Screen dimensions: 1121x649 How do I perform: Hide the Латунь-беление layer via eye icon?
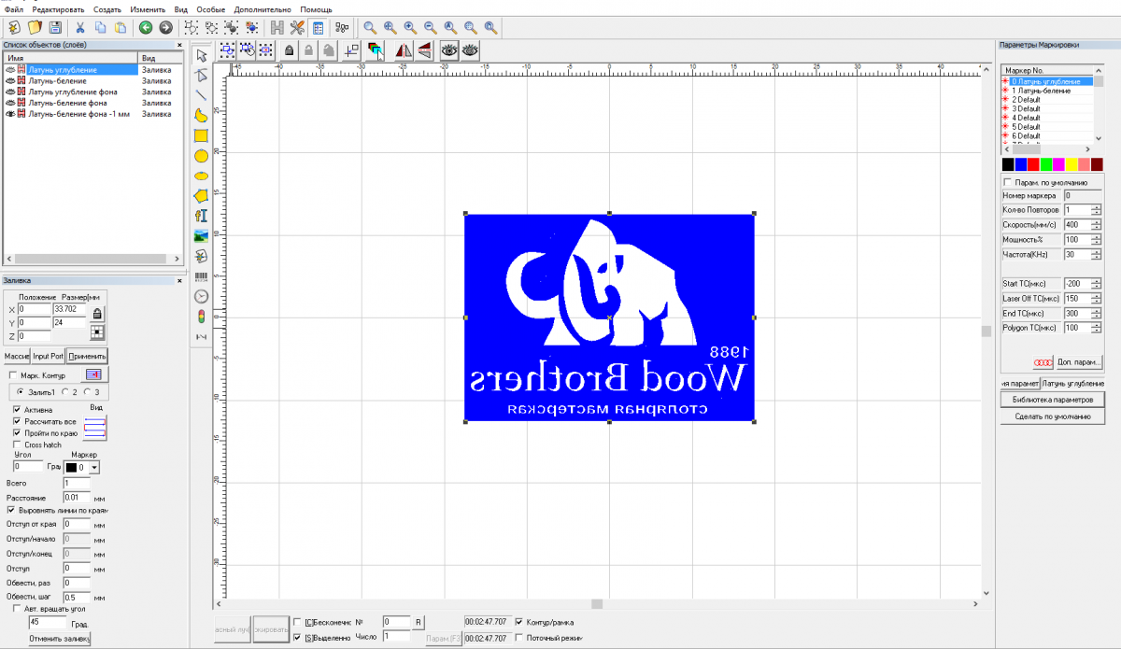coord(10,81)
